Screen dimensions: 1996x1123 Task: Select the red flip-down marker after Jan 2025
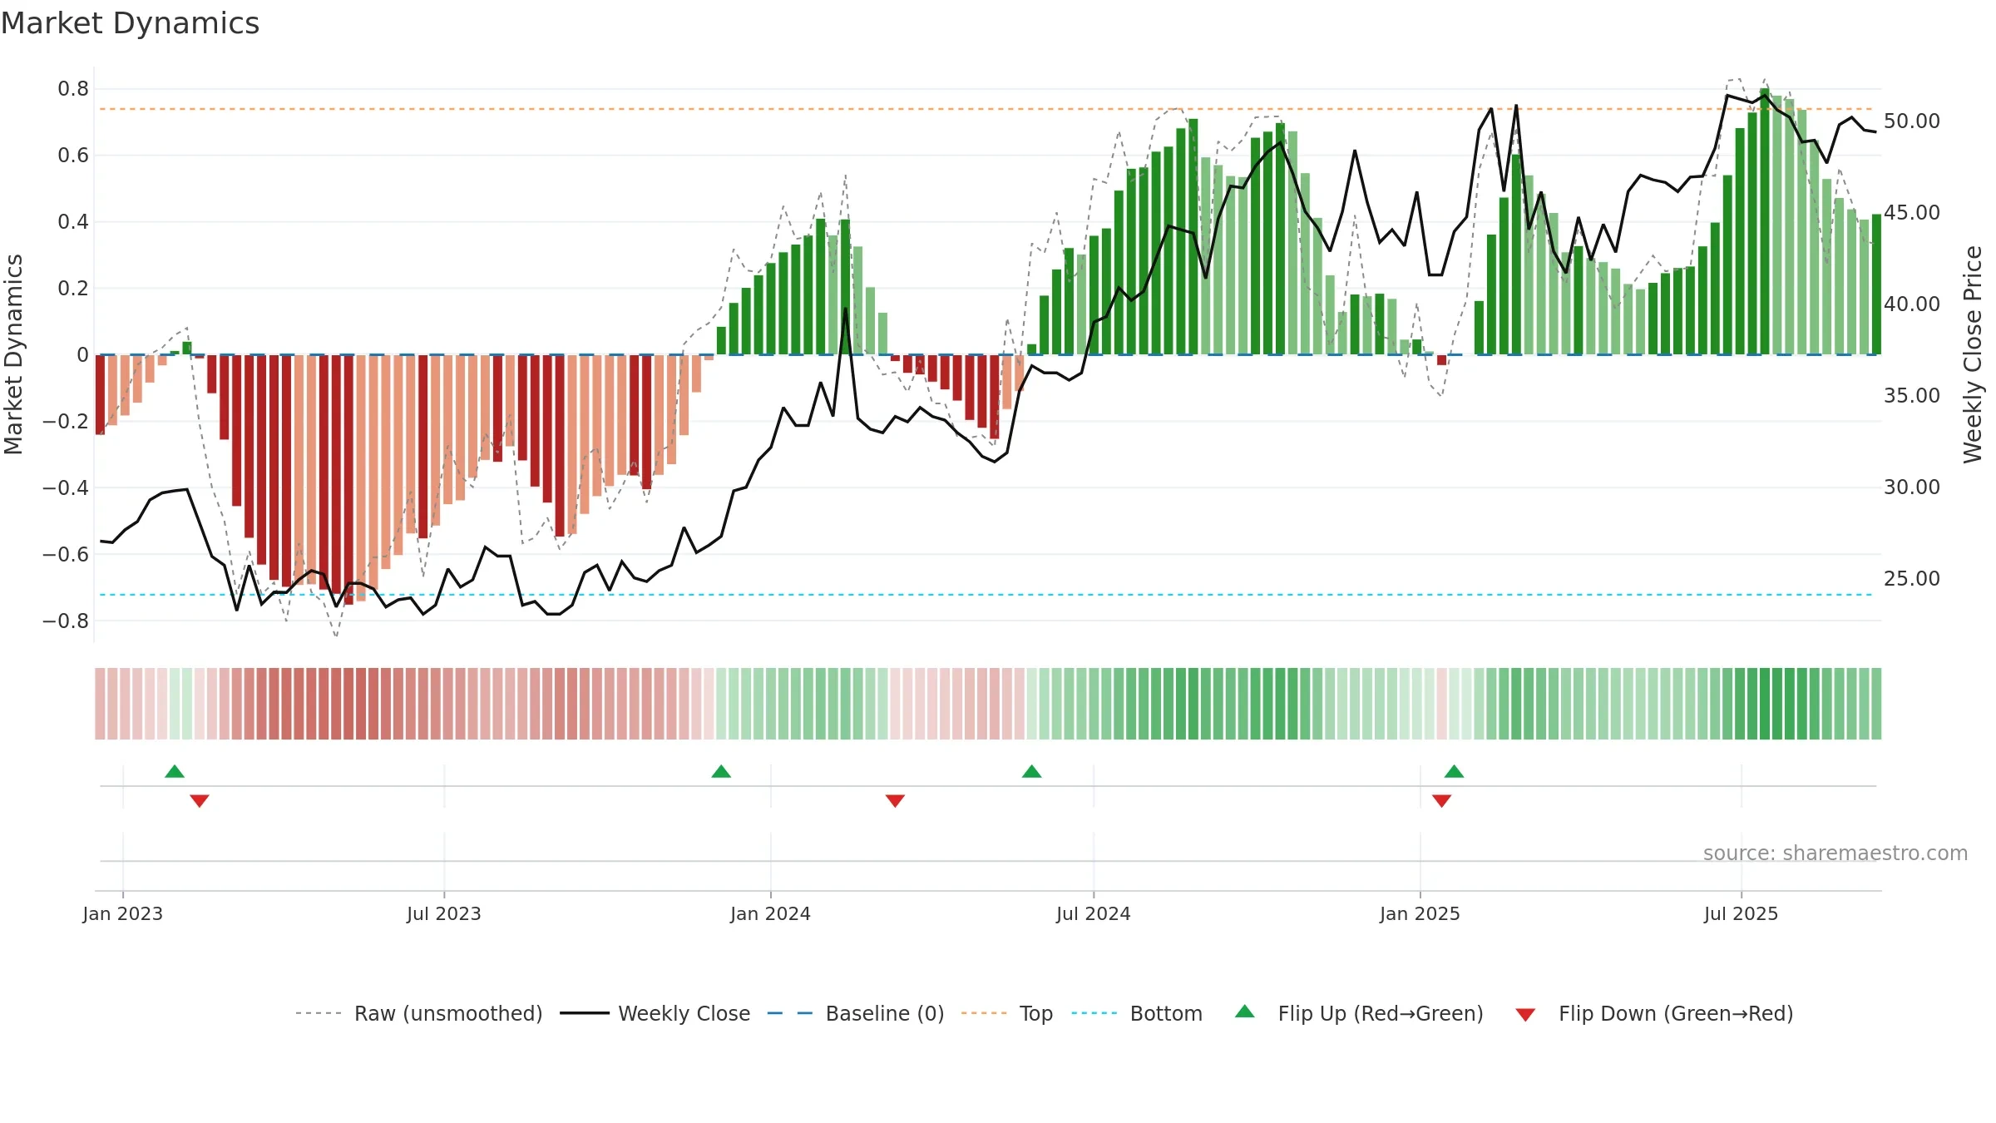coord(1442,801)
